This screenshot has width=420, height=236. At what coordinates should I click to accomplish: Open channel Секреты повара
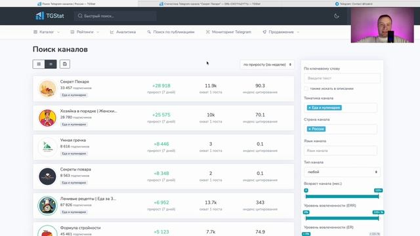[75, 169]
